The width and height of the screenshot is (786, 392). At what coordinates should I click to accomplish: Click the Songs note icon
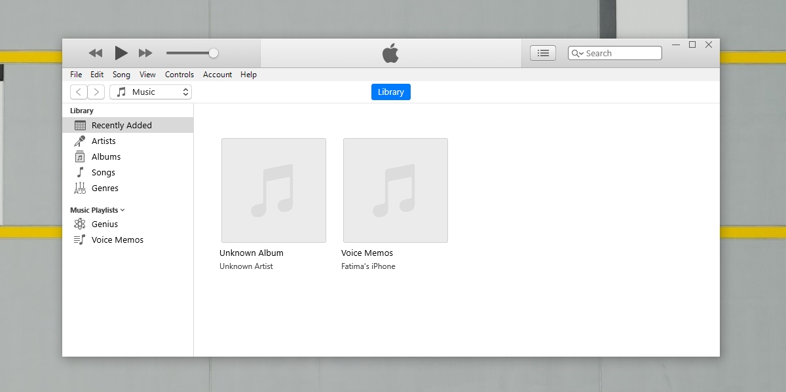point(80,172)
